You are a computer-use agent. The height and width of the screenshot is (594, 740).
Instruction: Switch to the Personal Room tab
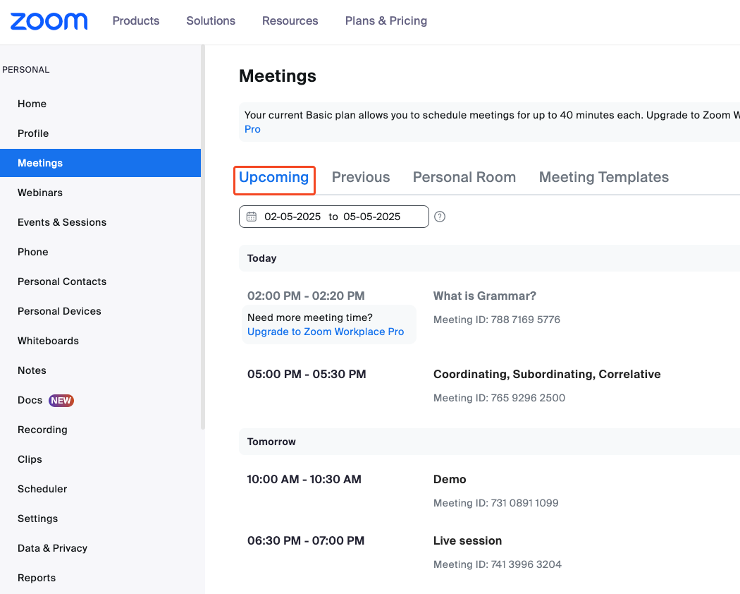click(464, 177)
